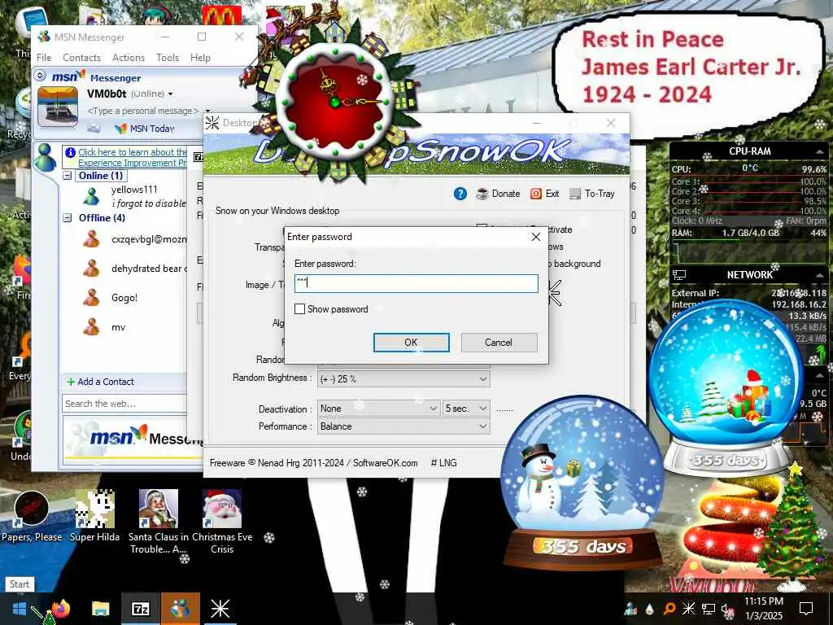This screenshot has height=625, width=833.
Task: Click the # LNG language menu
Action: tap(443, 463)
